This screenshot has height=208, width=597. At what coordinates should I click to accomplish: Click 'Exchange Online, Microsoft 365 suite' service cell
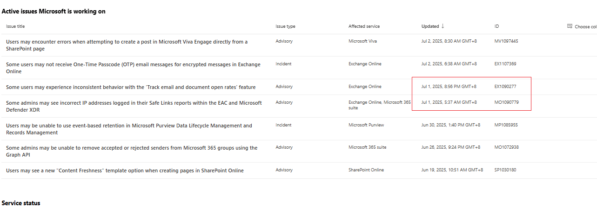(380, 105)
